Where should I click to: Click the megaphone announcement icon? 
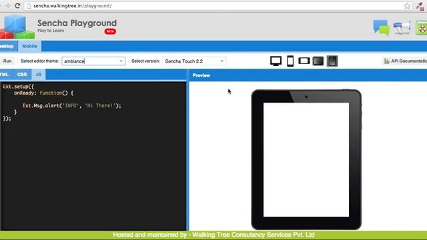click(x=402, y=28)
